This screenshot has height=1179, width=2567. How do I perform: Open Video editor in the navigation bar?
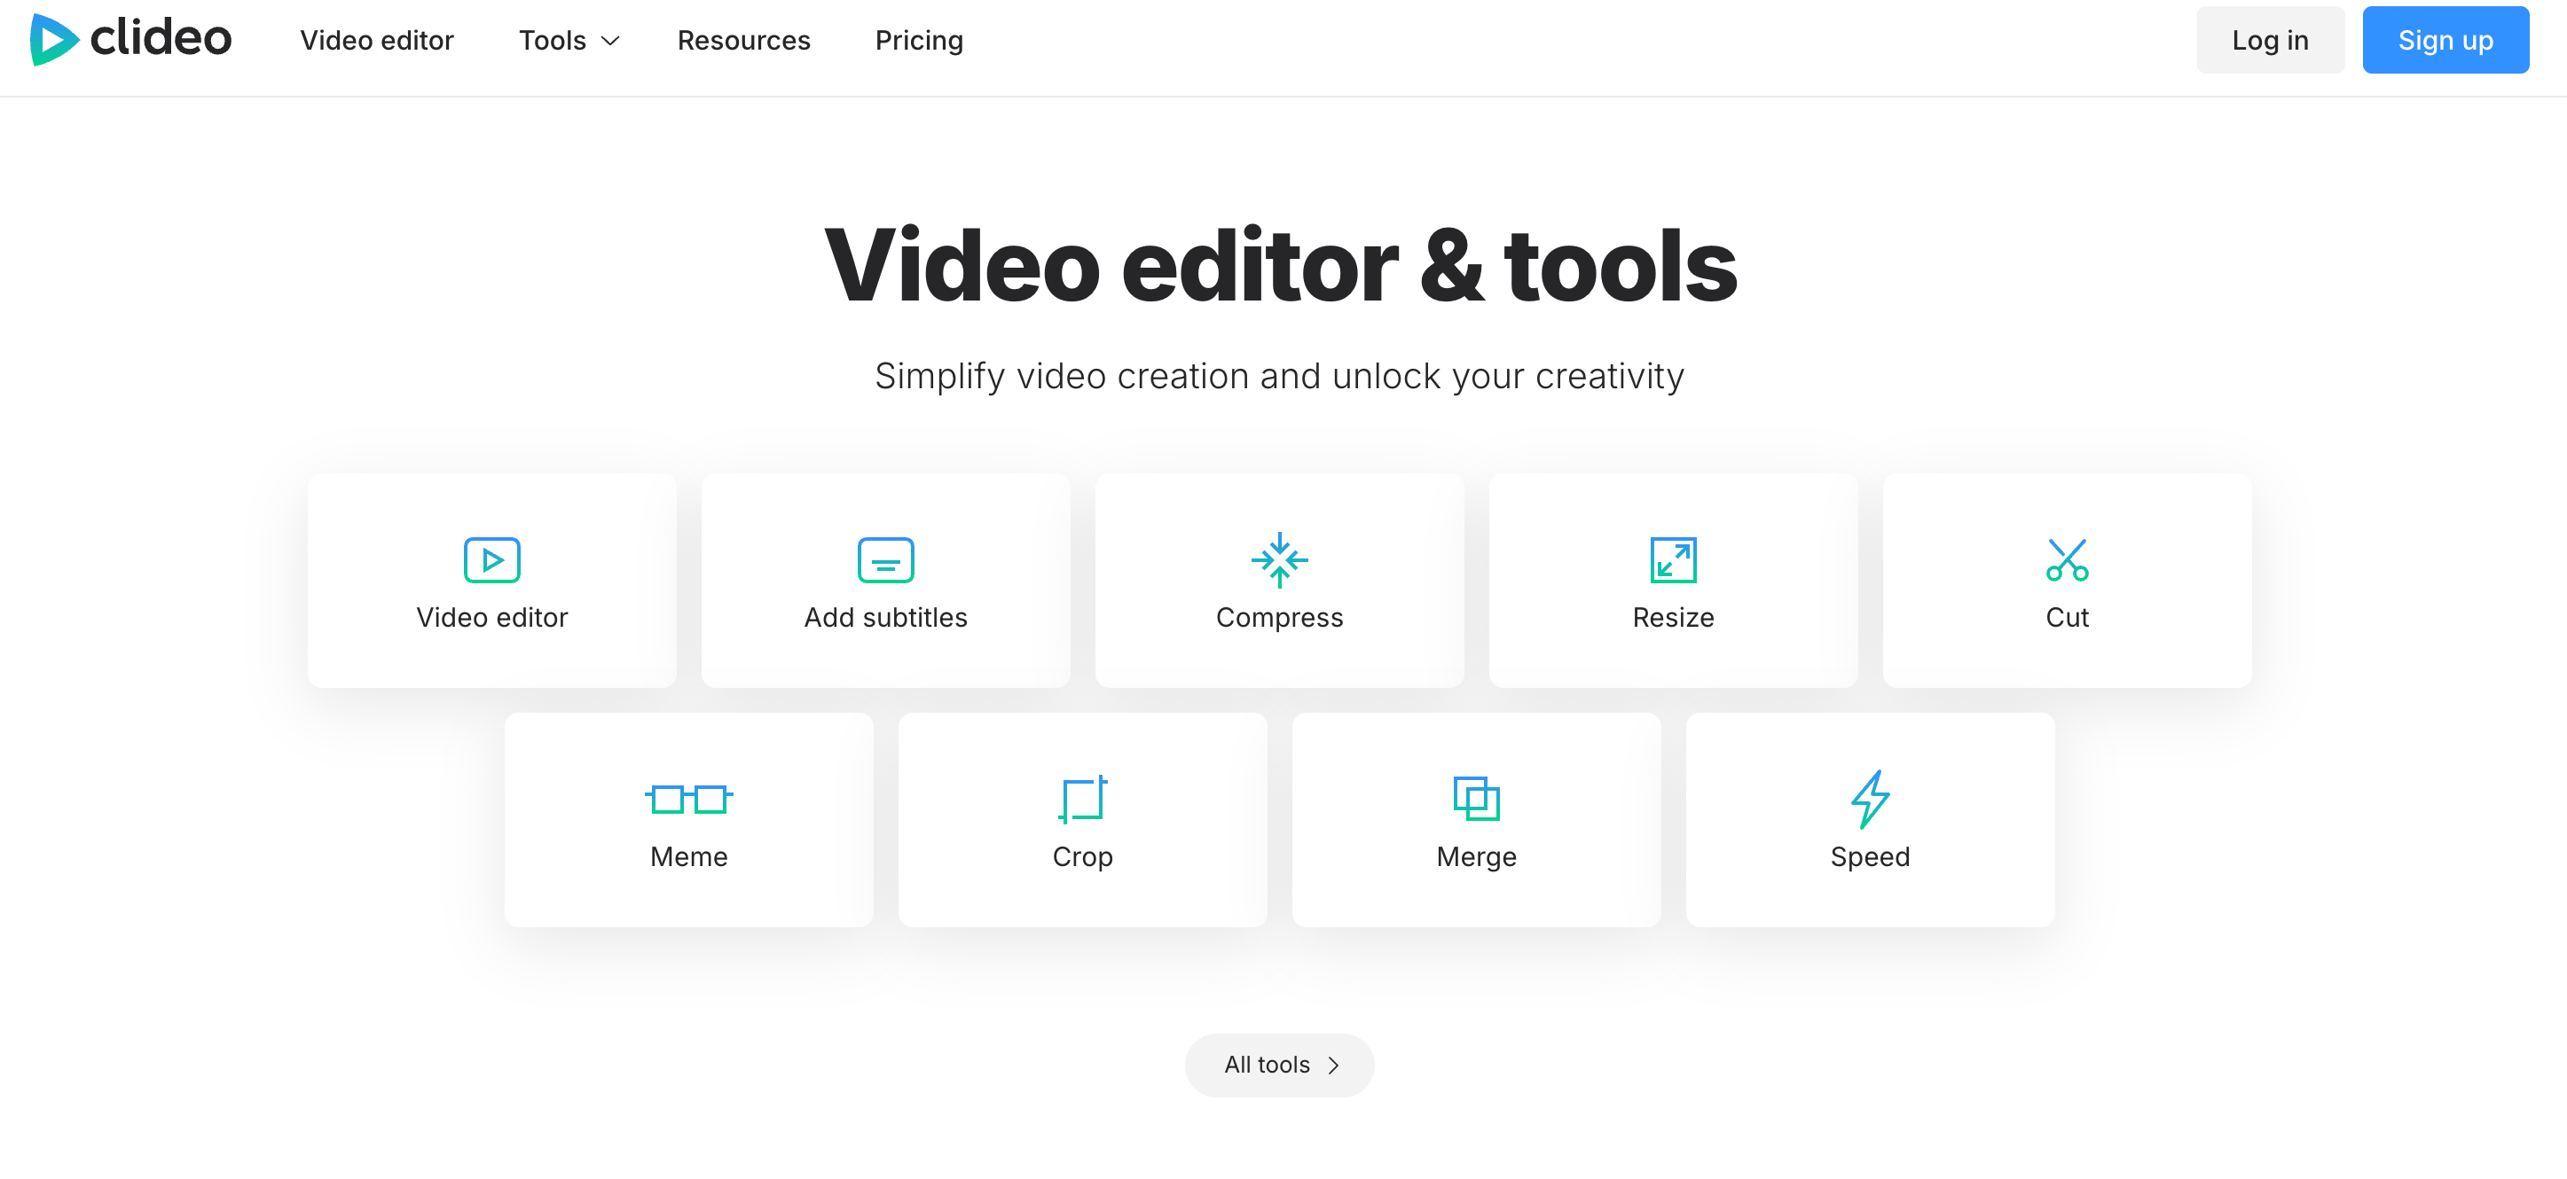point(377,40)
